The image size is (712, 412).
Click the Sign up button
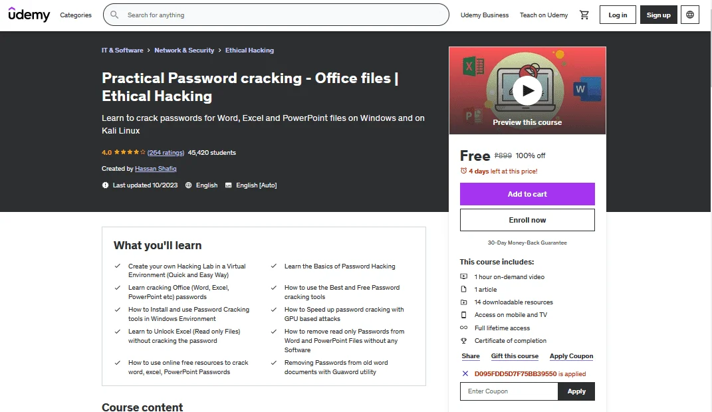tap(658, 15)
